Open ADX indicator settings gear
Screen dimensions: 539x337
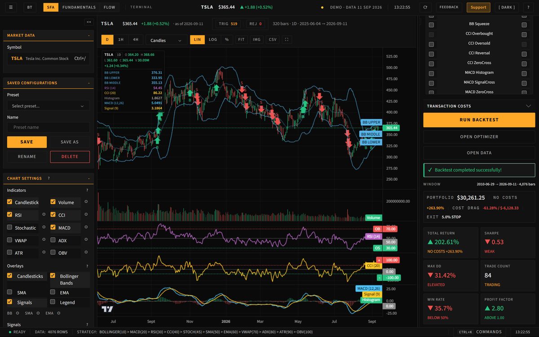click(86, 240)
